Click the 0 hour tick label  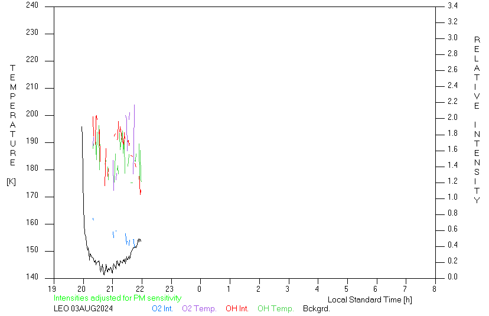[x=199, y=289]
